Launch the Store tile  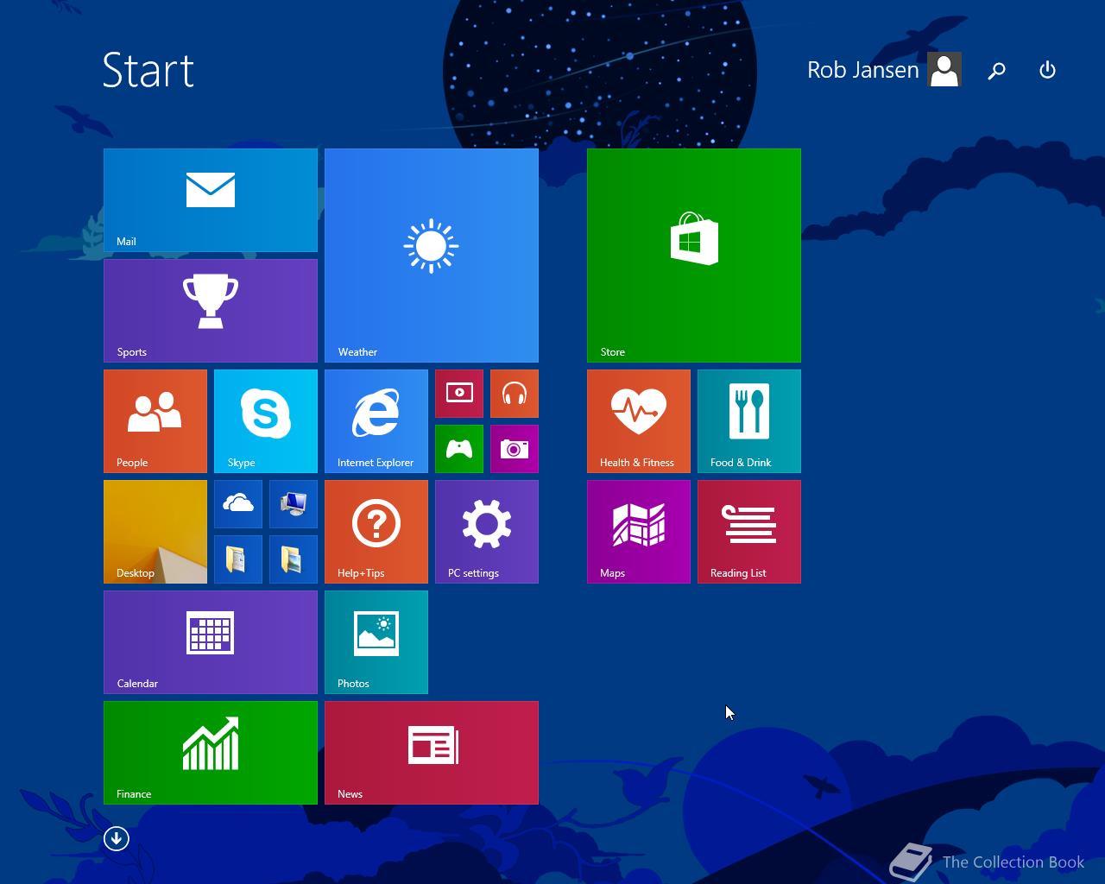694,256
